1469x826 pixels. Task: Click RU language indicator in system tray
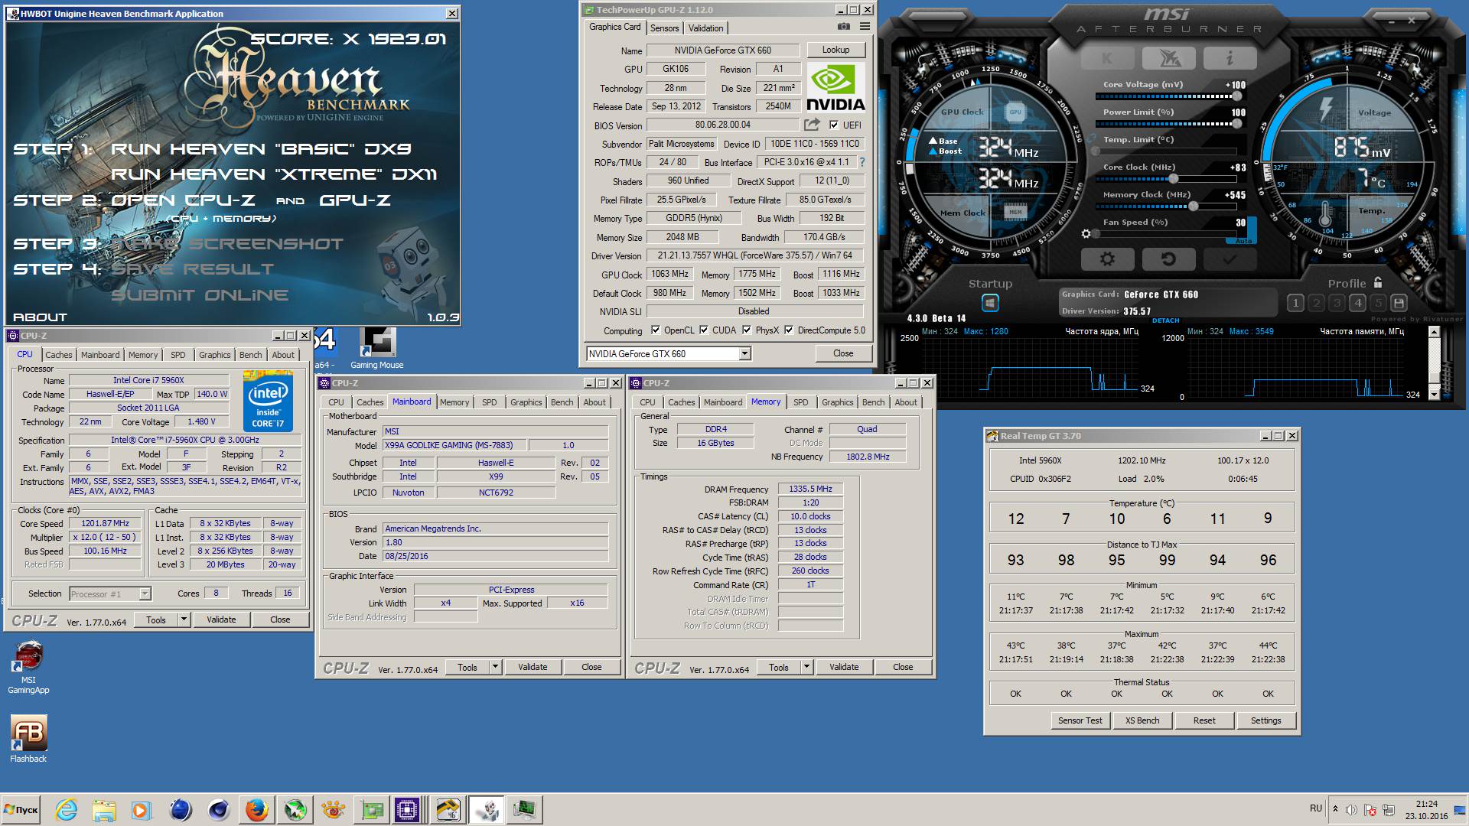coord(1315,808)
